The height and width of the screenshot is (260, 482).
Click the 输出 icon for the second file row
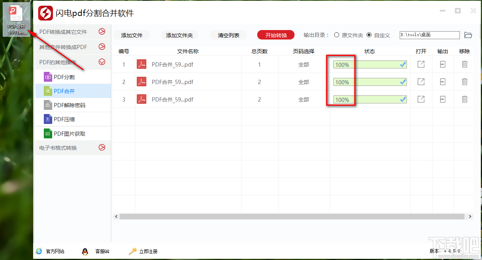point(442,82)
